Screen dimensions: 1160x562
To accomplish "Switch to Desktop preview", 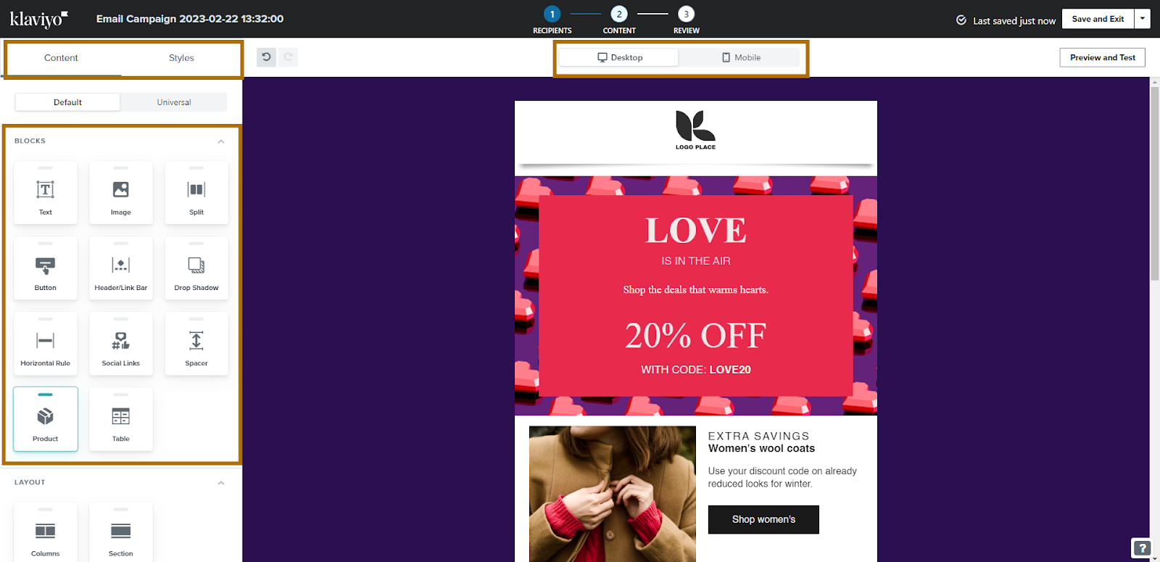I will (619, 57).
